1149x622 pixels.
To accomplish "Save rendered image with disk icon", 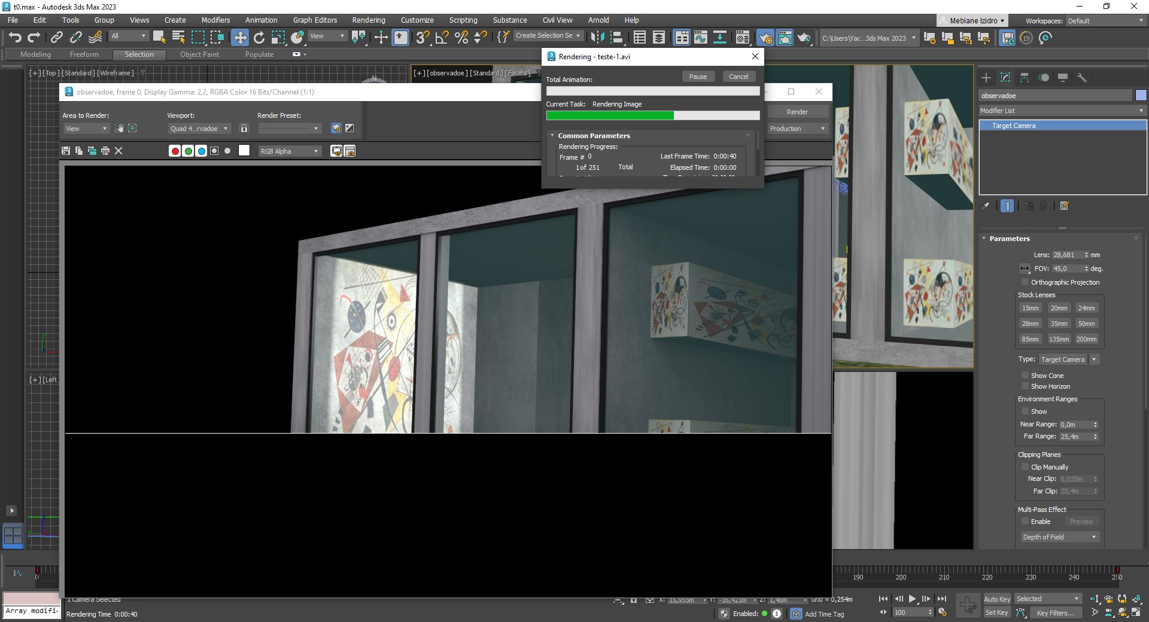I will [66, 151].
